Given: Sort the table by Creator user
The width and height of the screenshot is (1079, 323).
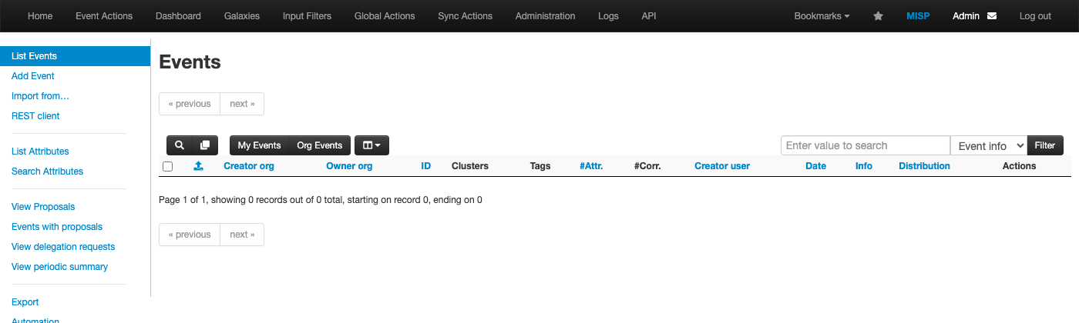Looking at the screenshot, I should click(x=722, y=166).
